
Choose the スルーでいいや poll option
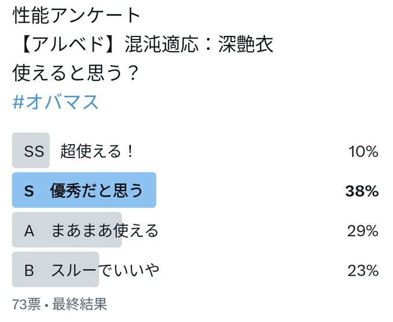click(105, 270)
